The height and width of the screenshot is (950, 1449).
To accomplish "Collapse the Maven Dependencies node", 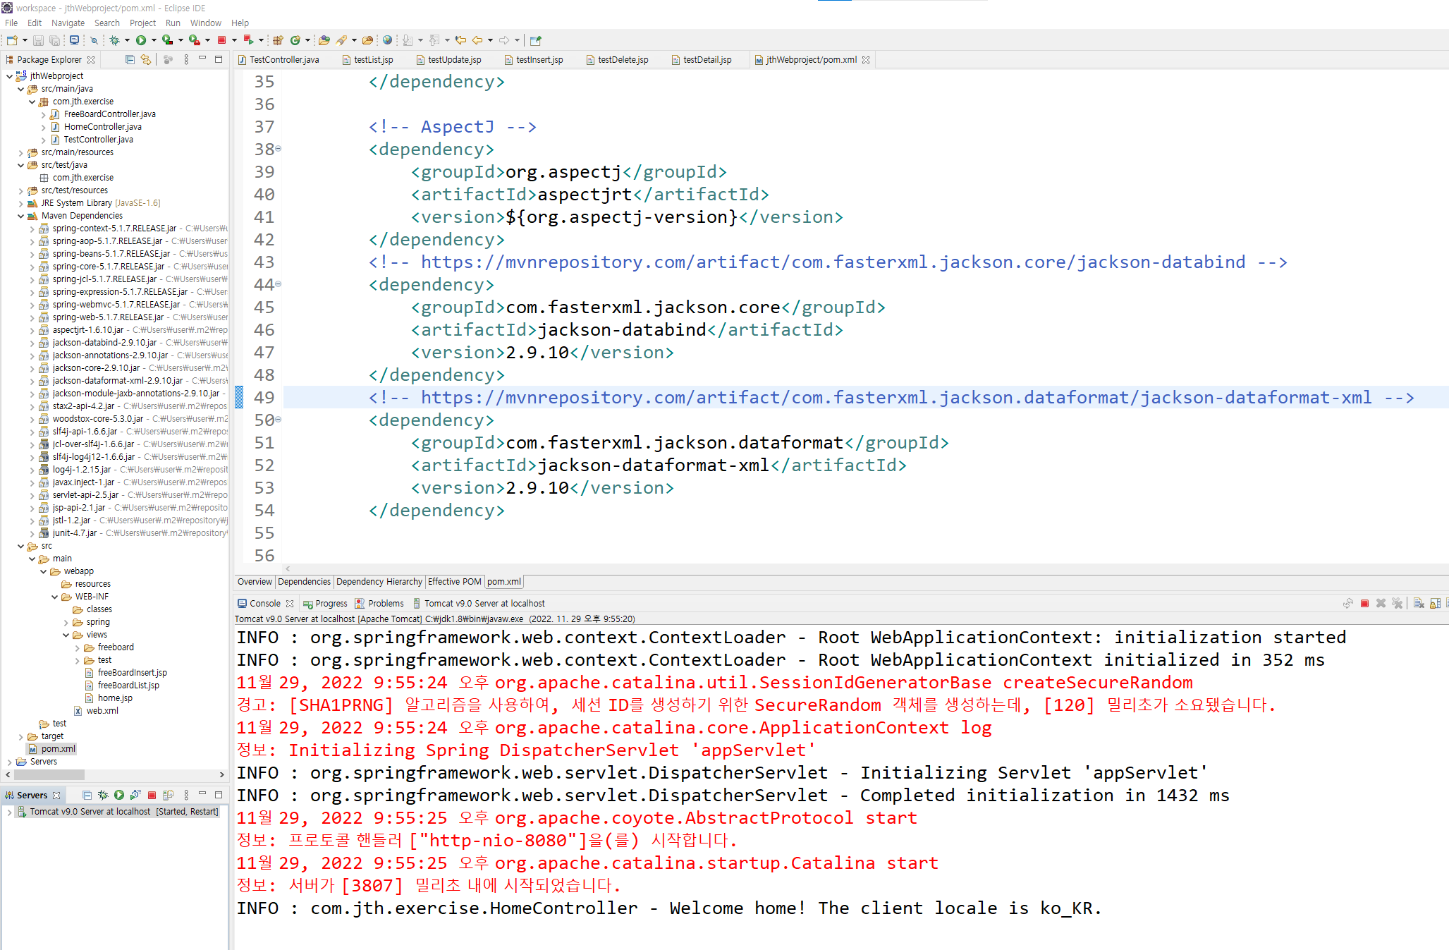I will point(21,216).
